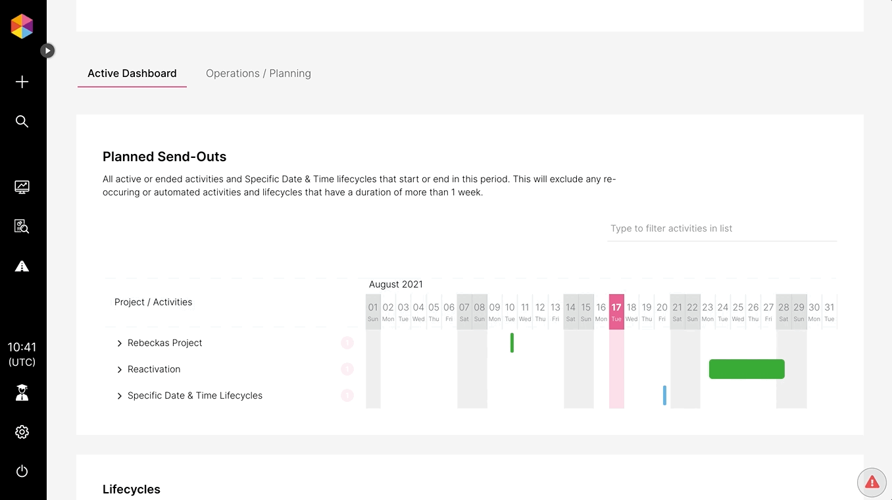Open the dashboard monitor chart icon

point(22,187)
